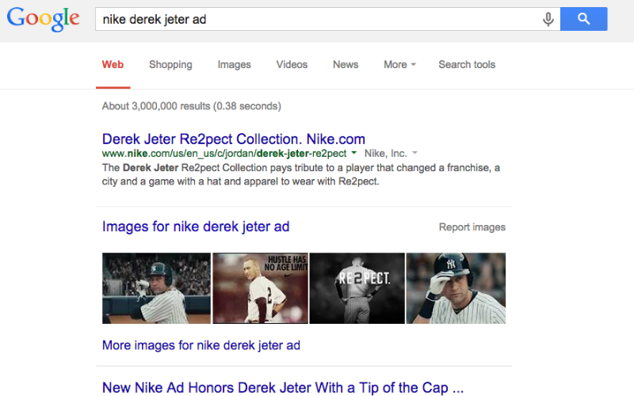Expand the 'Nike, Inc.' dropdown arrow

coord(414,153)
